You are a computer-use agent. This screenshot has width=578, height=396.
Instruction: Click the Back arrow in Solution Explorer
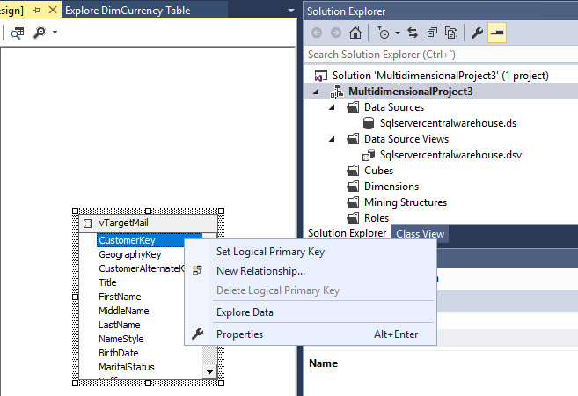pos(317,33)
